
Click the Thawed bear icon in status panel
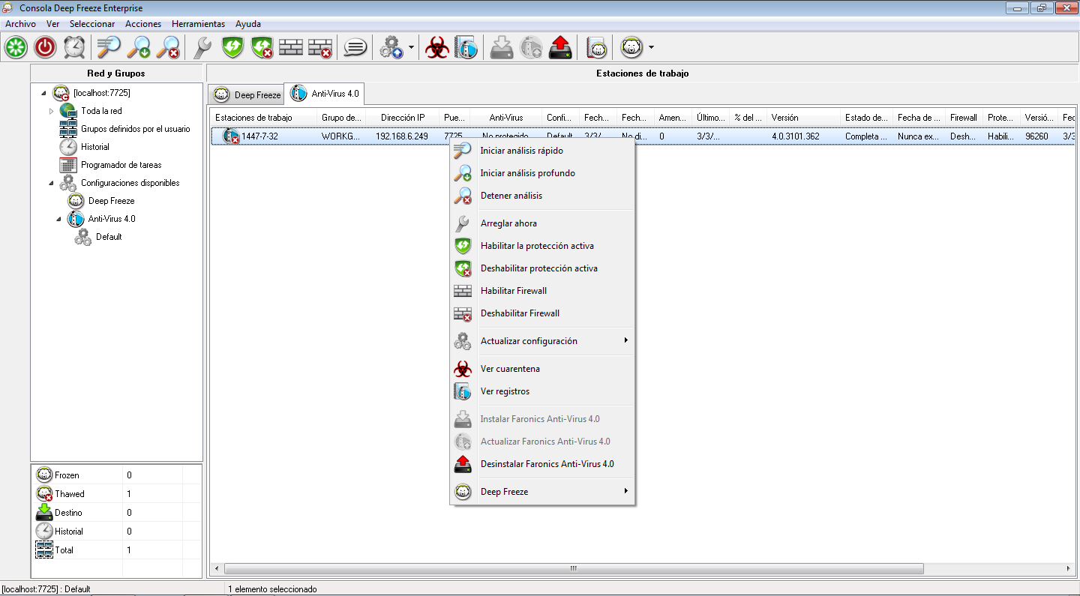pos(44,493)
